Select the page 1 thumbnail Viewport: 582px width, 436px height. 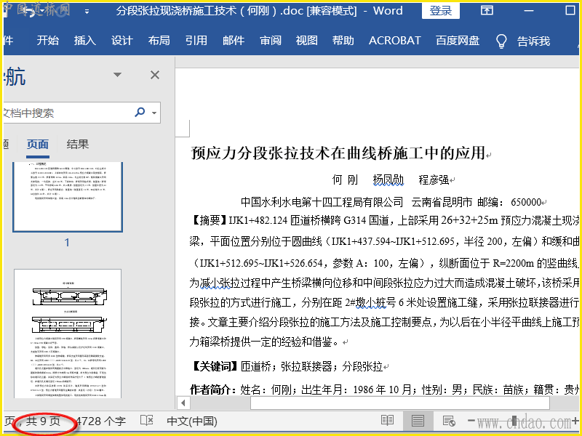pos(68,196)
